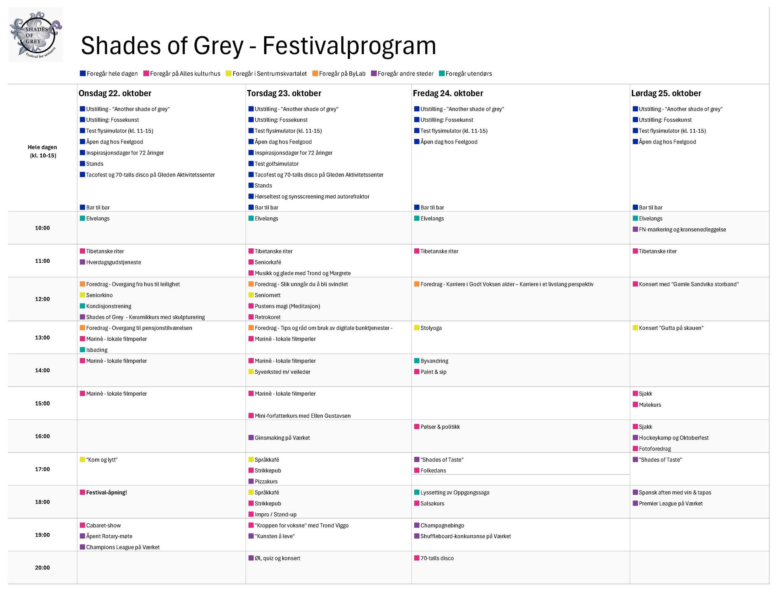The height and width of the screenshot is (590, 775).
Task: Click 'Hockeykamp og Oktoberfest' on Saturday
Action: tap(674, 438)
